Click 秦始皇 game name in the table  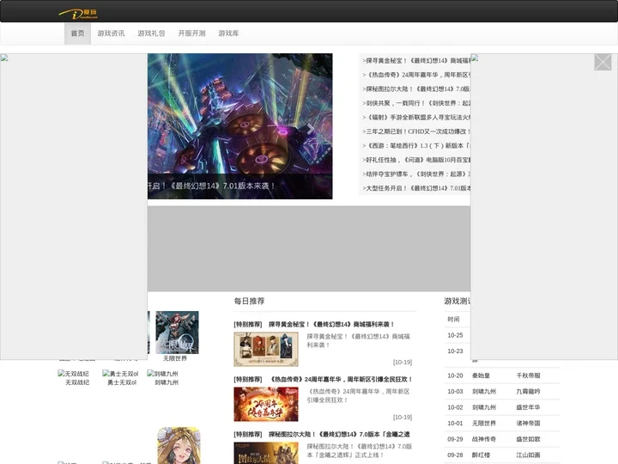pyautogui.click(x=481, y=375)
